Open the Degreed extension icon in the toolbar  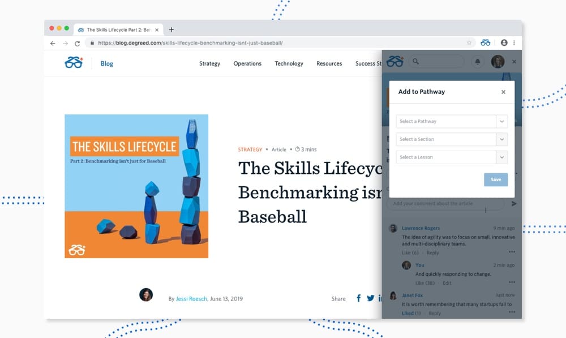pos(486,42)
